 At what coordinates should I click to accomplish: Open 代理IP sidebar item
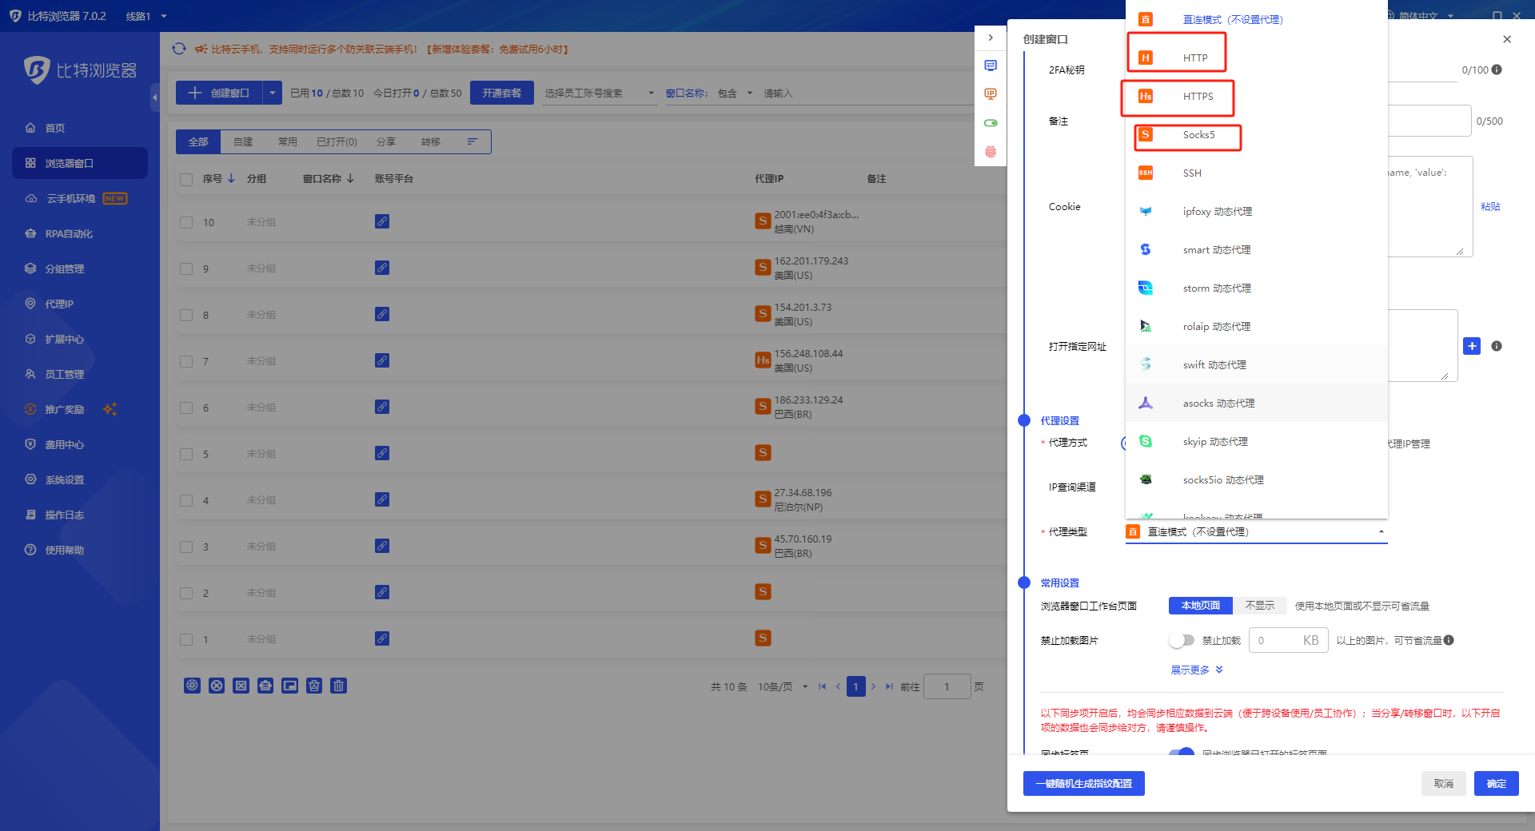click(x=58, y=304)
